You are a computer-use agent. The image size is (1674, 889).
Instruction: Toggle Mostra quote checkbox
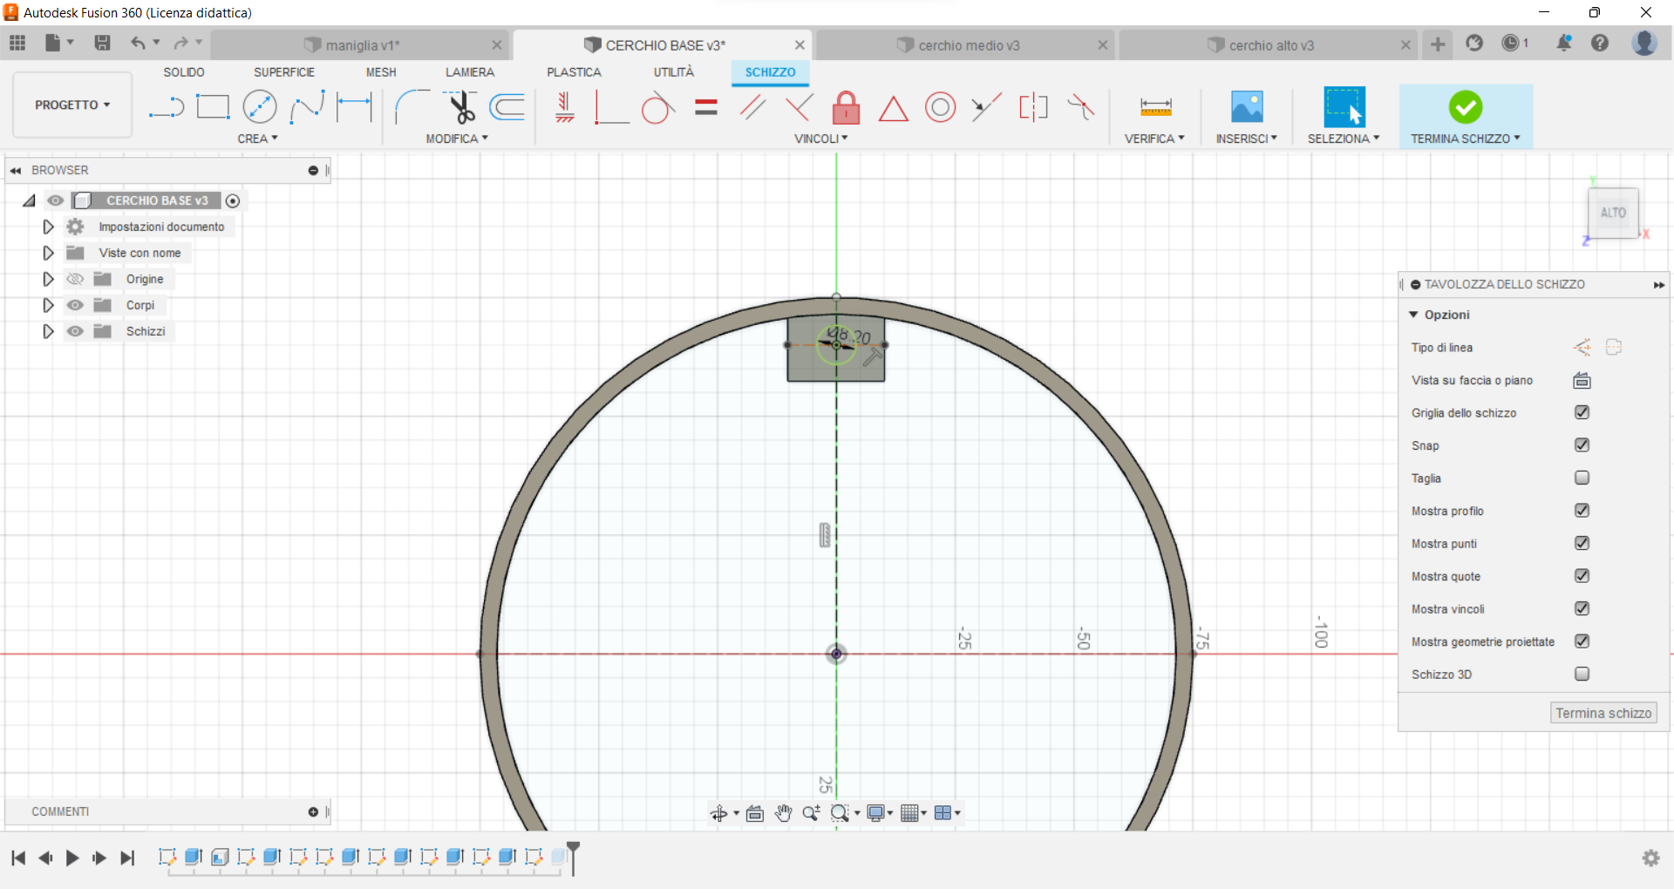click(1582, 576)
